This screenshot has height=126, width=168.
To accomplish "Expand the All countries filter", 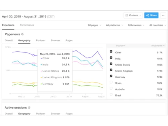I will (x=158, y=25).
